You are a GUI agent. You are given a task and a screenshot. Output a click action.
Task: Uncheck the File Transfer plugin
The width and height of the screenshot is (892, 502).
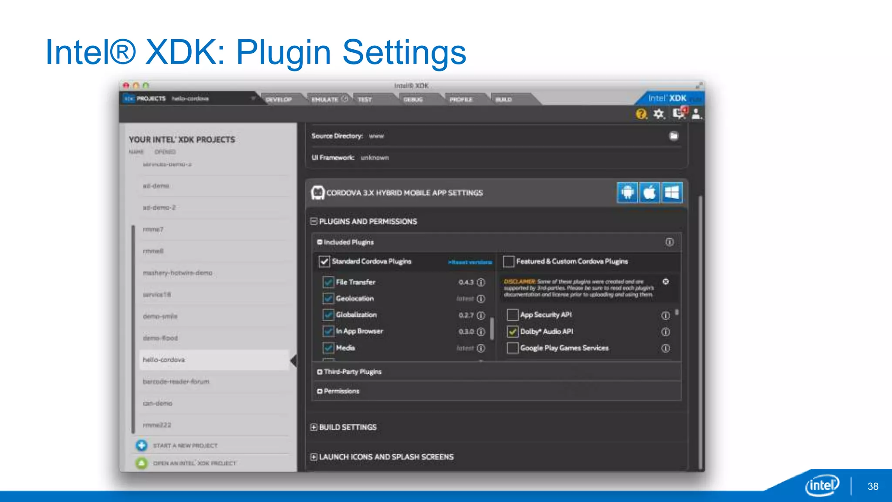click(x=328, y=282)
